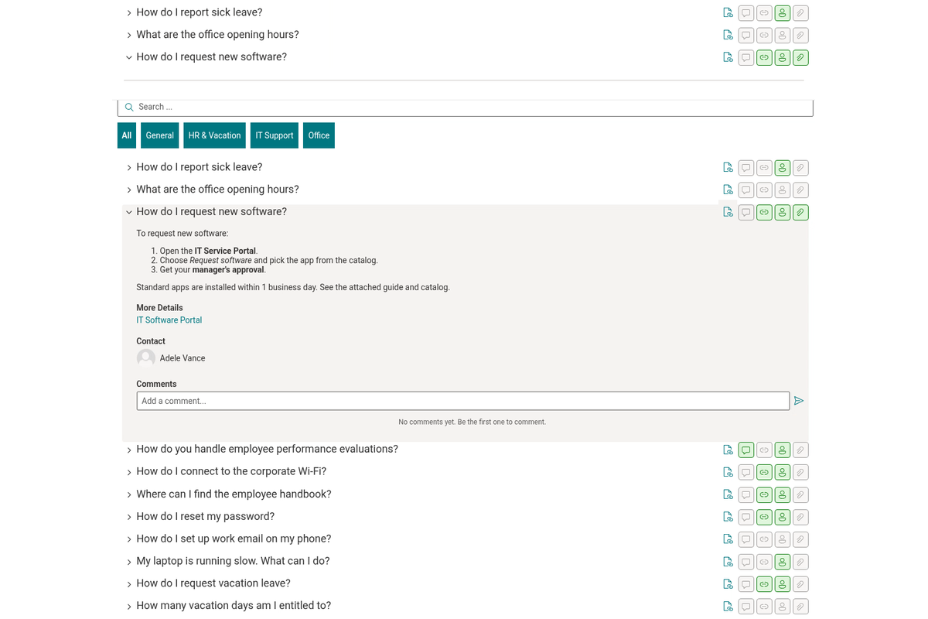
Task: Click Adele Vance's avatar picture
Action: (x=146, y=358)
